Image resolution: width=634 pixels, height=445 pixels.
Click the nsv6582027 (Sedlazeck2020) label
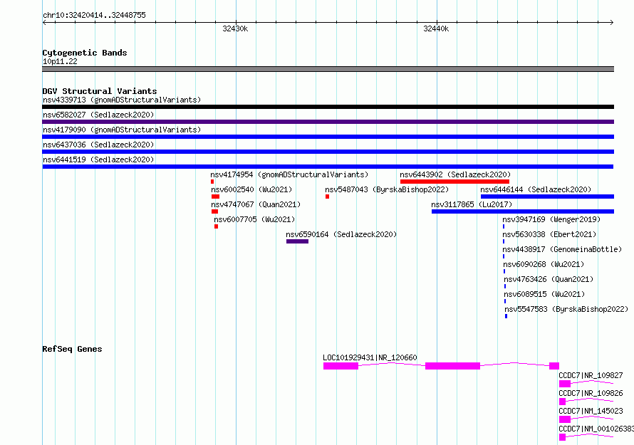pos(98,115)
